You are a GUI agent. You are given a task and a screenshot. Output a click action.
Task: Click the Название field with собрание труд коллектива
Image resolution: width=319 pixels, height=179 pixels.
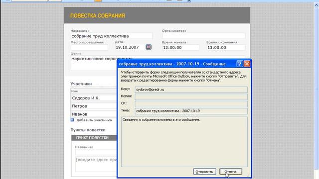tap(112, 36)
